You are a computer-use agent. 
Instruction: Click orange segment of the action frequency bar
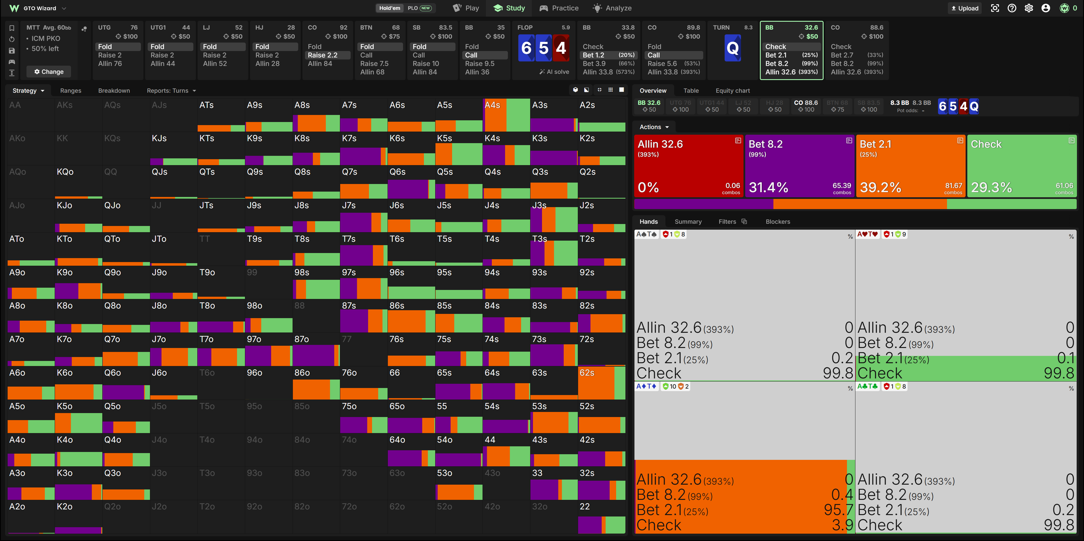(860, 204)
